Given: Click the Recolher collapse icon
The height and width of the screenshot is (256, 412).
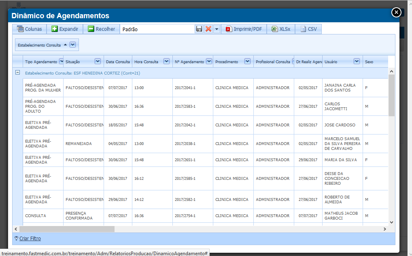Looking at the screenshot, I should (91, 29).
